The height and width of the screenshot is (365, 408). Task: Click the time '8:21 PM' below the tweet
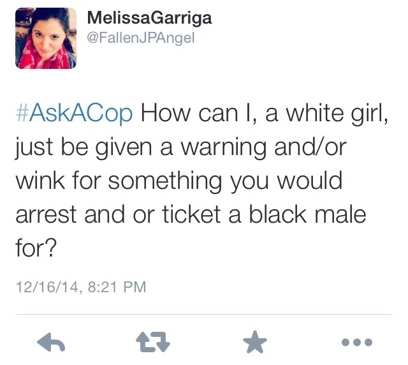click(117, 287)
